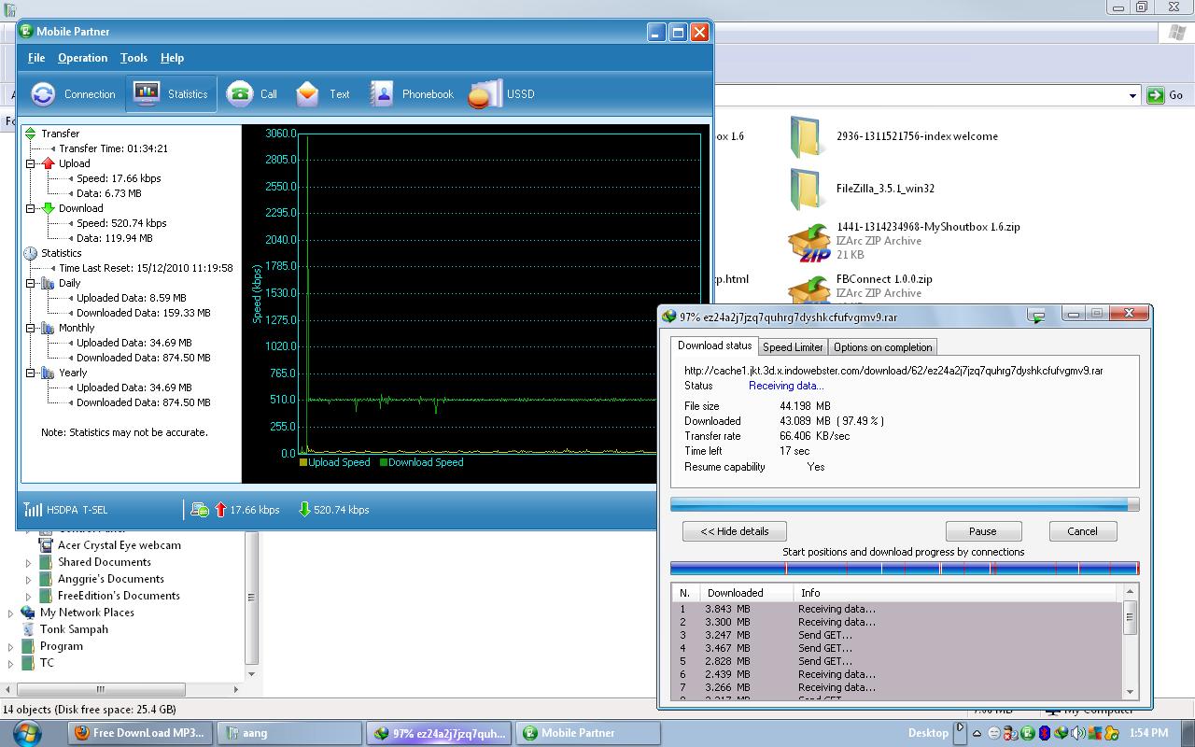Image resolution: width=1195 pixels, height=747 pixels.
Task: Open the Phonebook icon
Action: [x=381, y=94]
